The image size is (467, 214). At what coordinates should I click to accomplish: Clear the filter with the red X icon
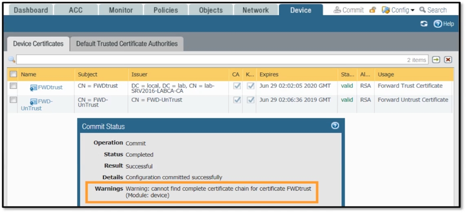(448, 60)
